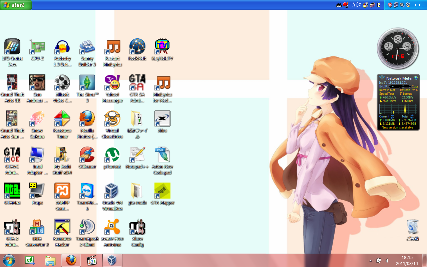Viewport: 427px width, 267px height.
Task: Click Refresh Ext. IP in Network Meter
Action: 409,90
